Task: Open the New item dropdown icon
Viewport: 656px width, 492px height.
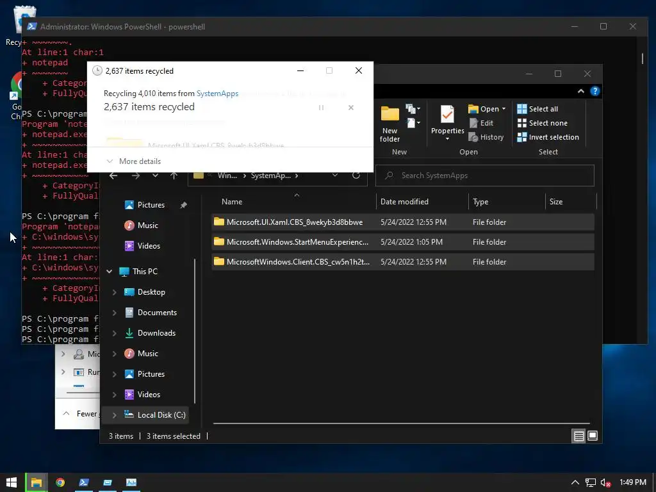Action: tap(413, 109)
